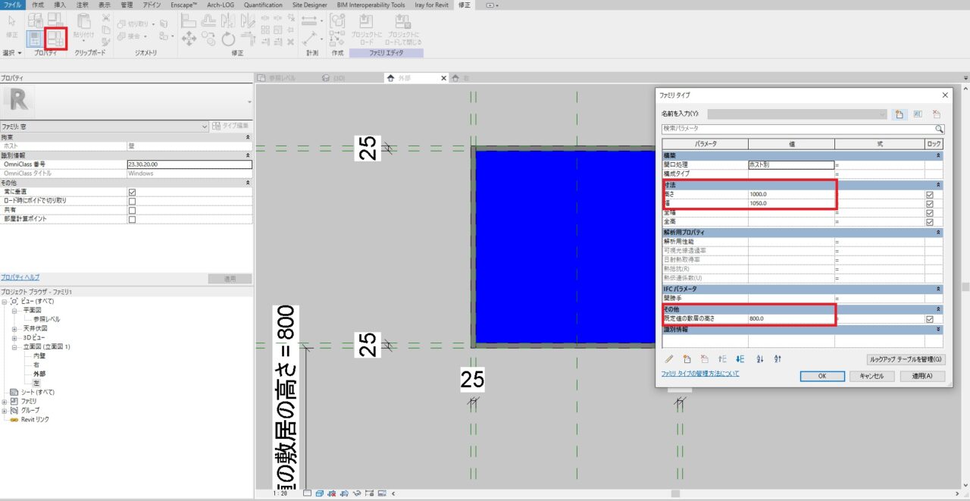Click the キャンセル button

tap(872, 376)
